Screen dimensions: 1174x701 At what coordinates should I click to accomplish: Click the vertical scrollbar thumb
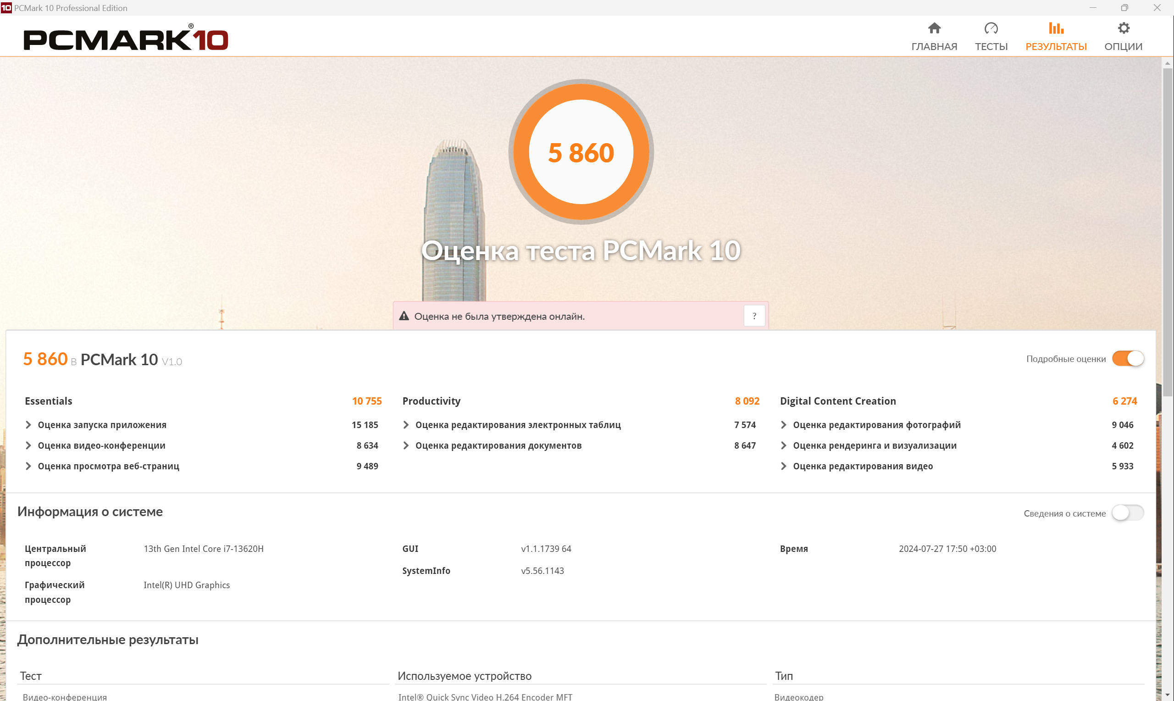1168,232
